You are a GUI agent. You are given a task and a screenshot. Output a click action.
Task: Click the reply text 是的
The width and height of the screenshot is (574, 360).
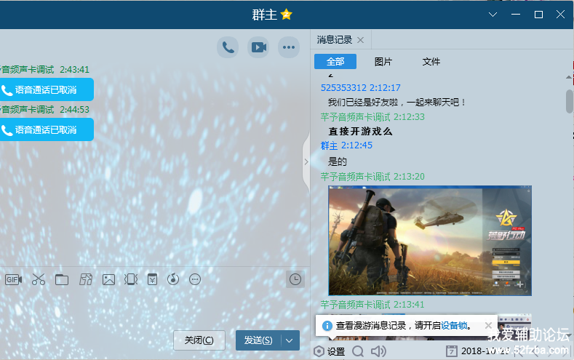[337, 161]
